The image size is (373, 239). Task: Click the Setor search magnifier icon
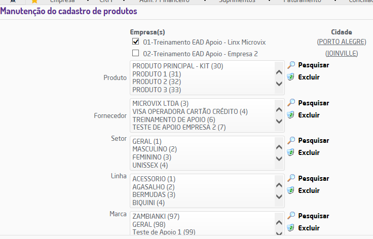[291, 140]
